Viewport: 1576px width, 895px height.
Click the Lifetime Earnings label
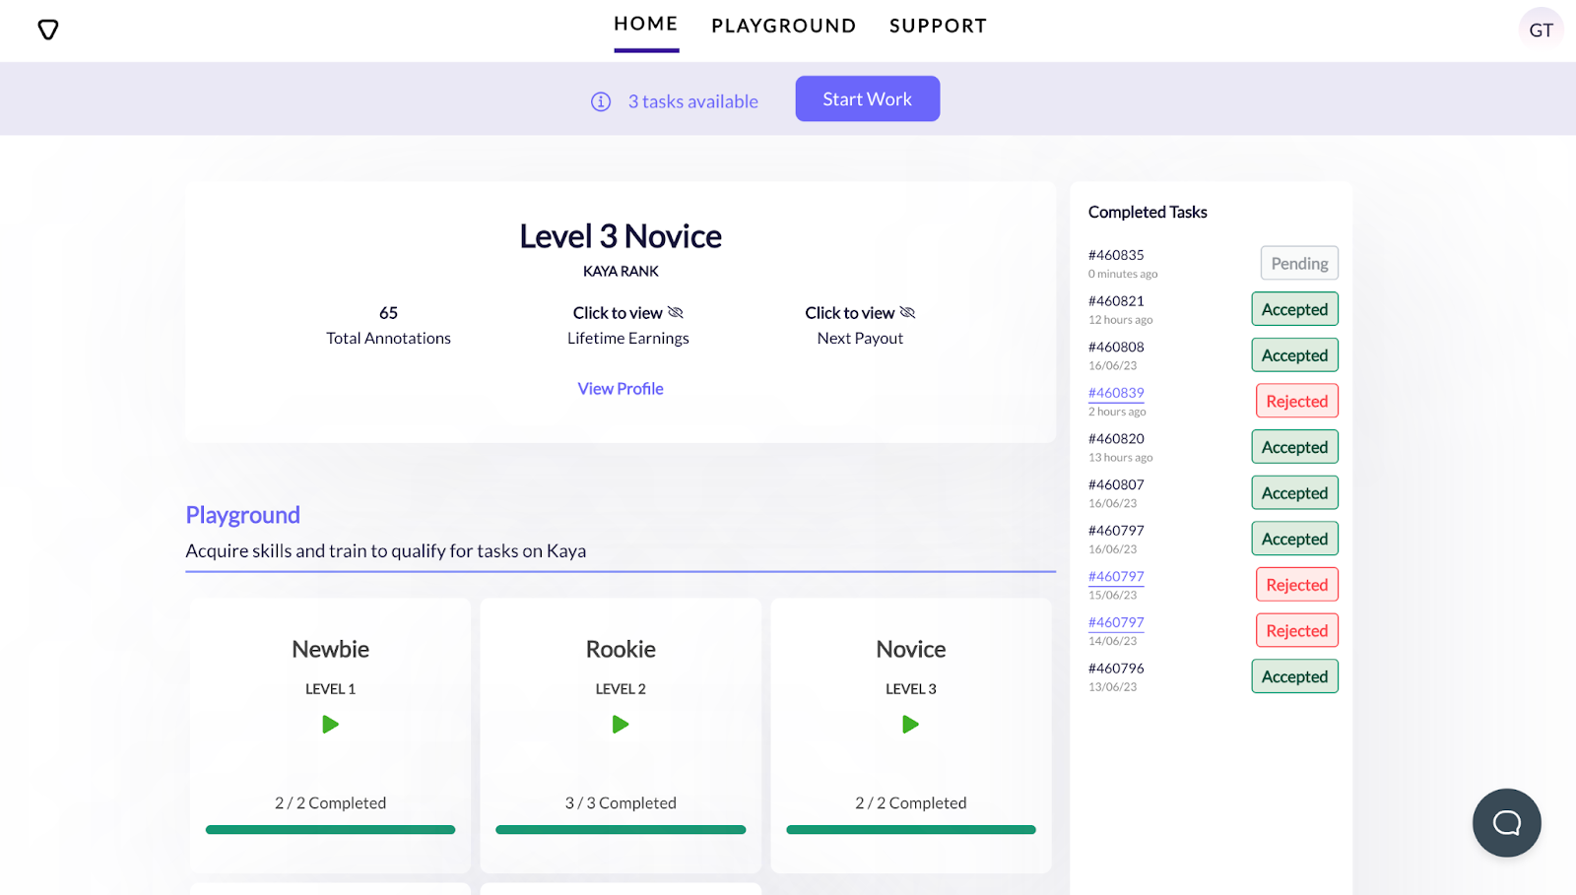(x=628, y=338)
